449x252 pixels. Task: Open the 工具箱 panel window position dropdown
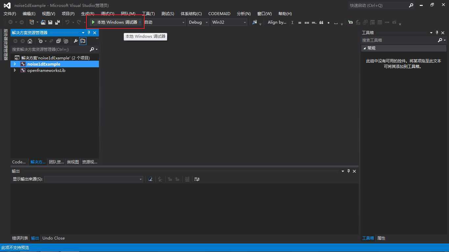[x=431, y=32]
